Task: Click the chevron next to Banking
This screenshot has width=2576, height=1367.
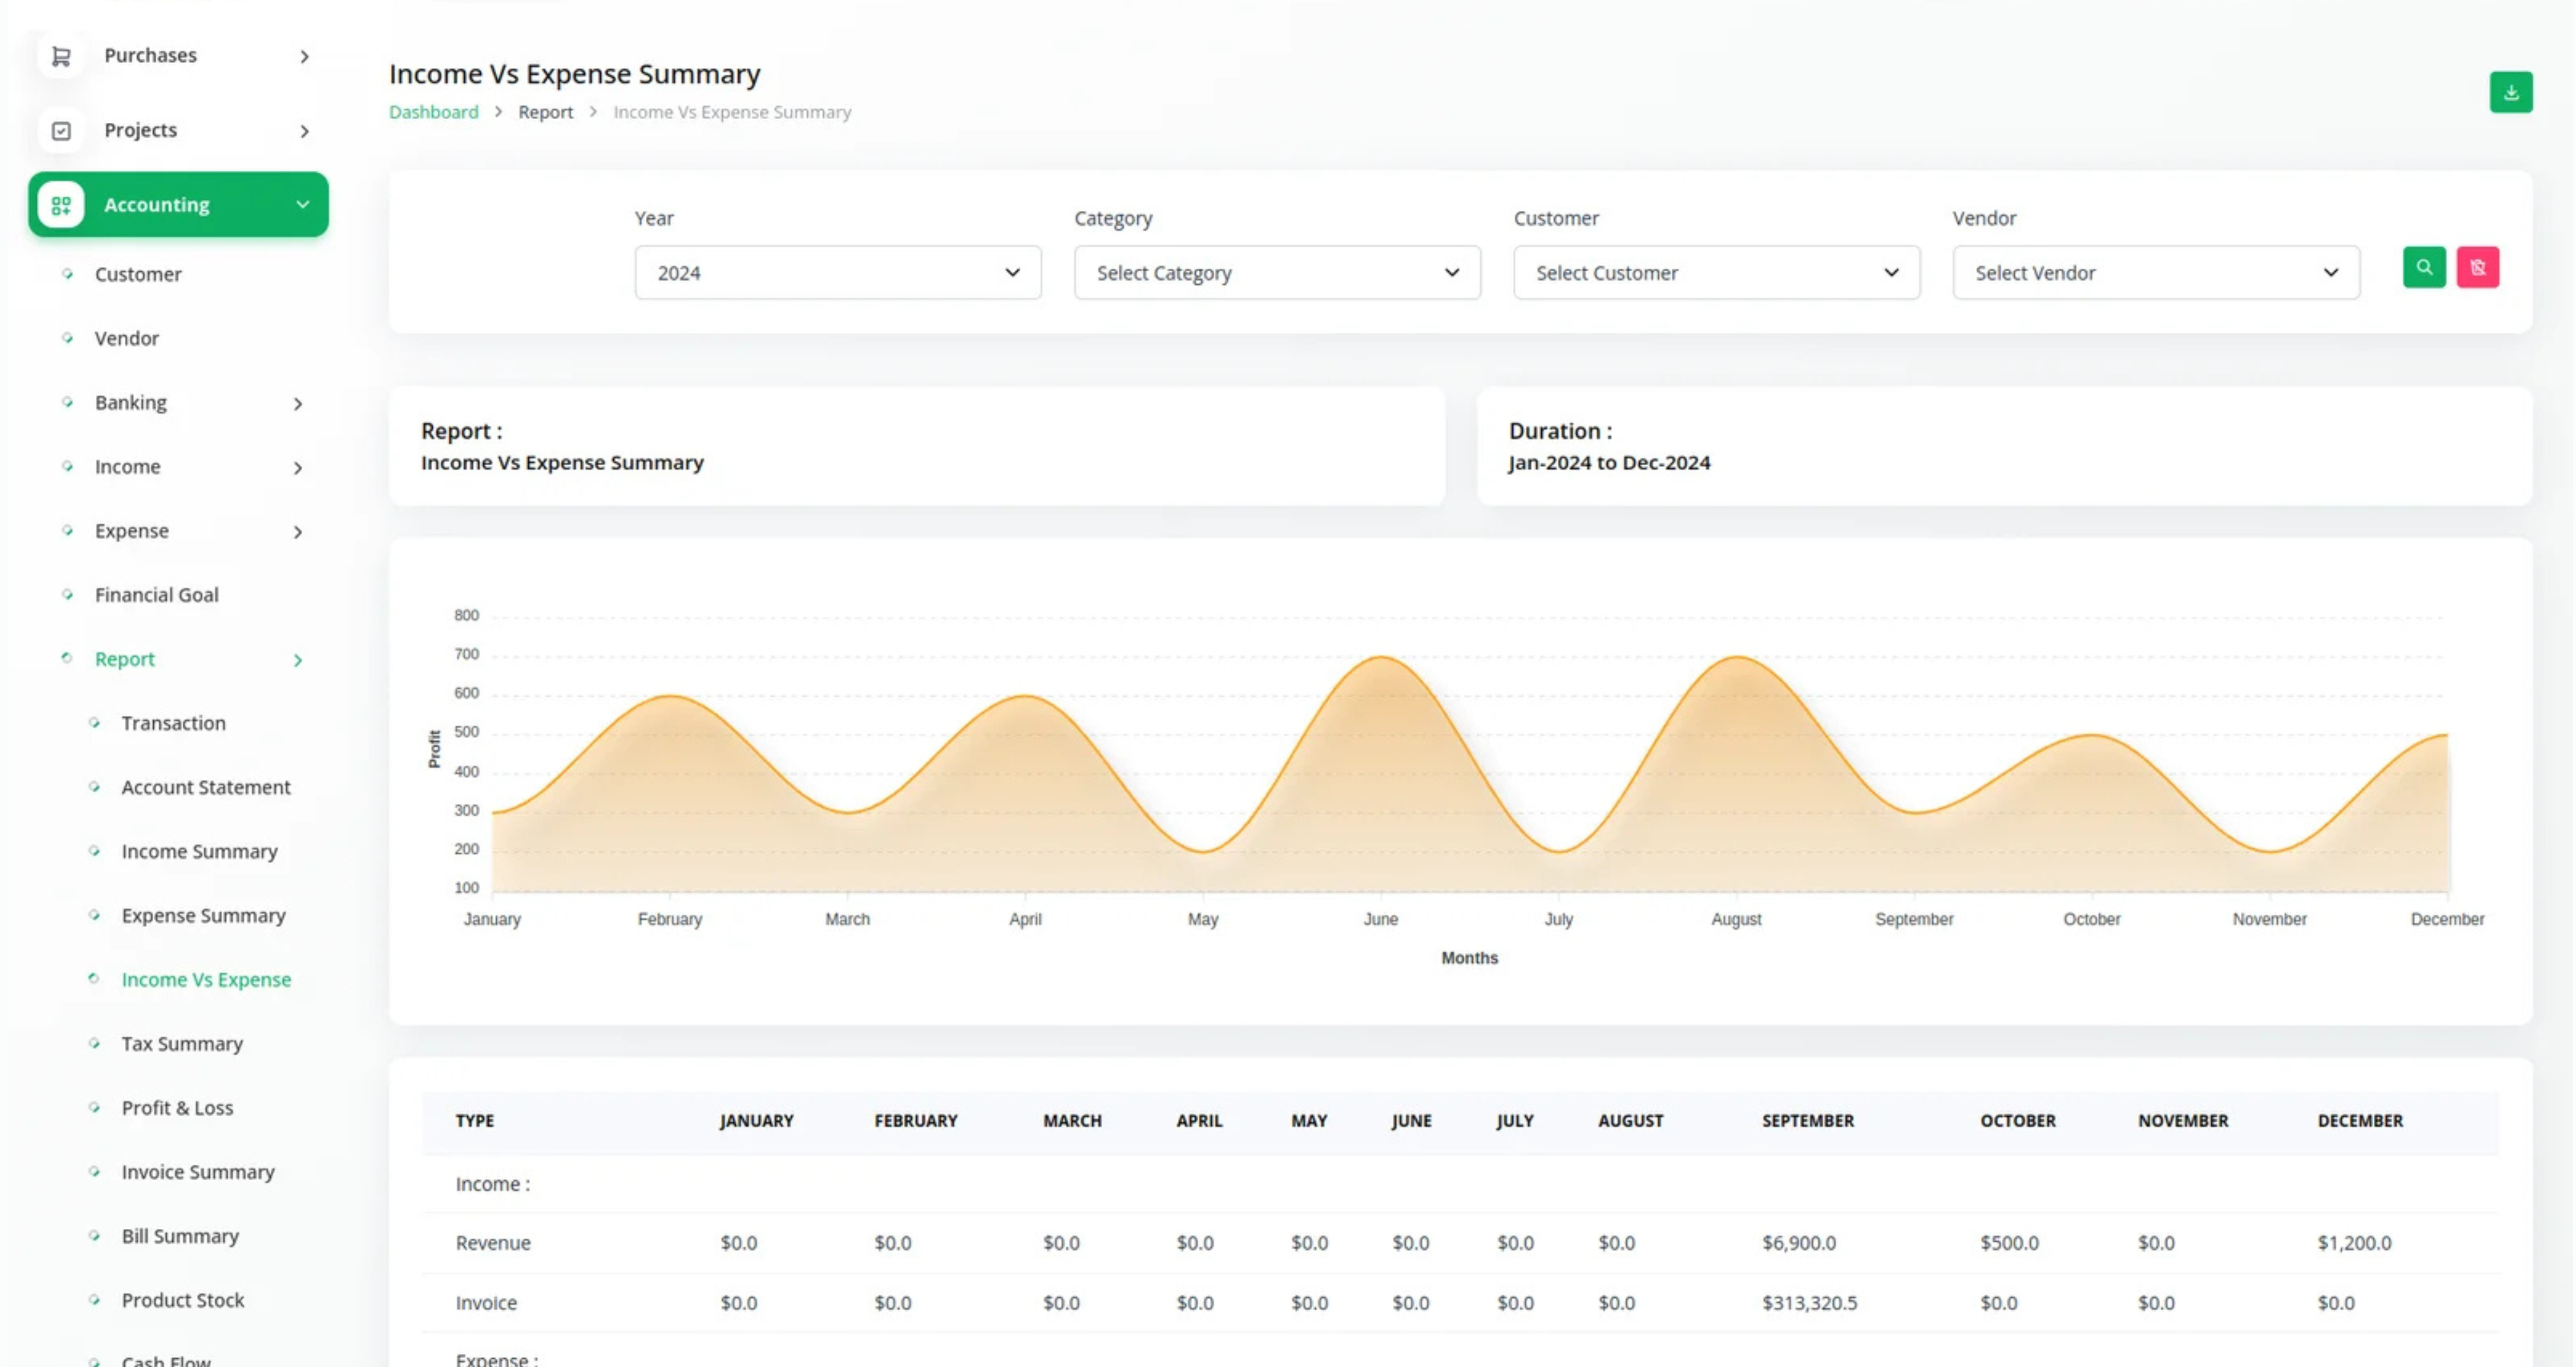Action: click(297, 403)
